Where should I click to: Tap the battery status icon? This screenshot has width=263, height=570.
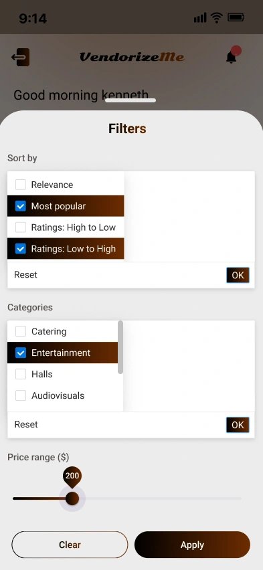point(236,17)
